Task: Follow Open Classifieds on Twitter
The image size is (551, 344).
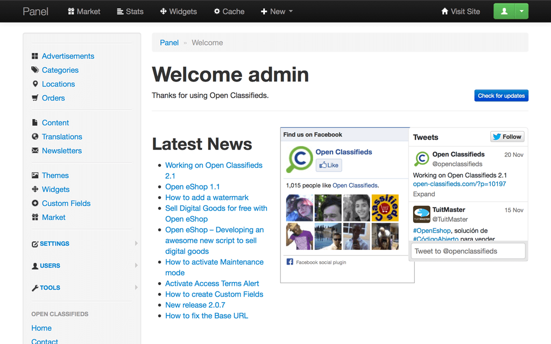Action: (507, 137)
